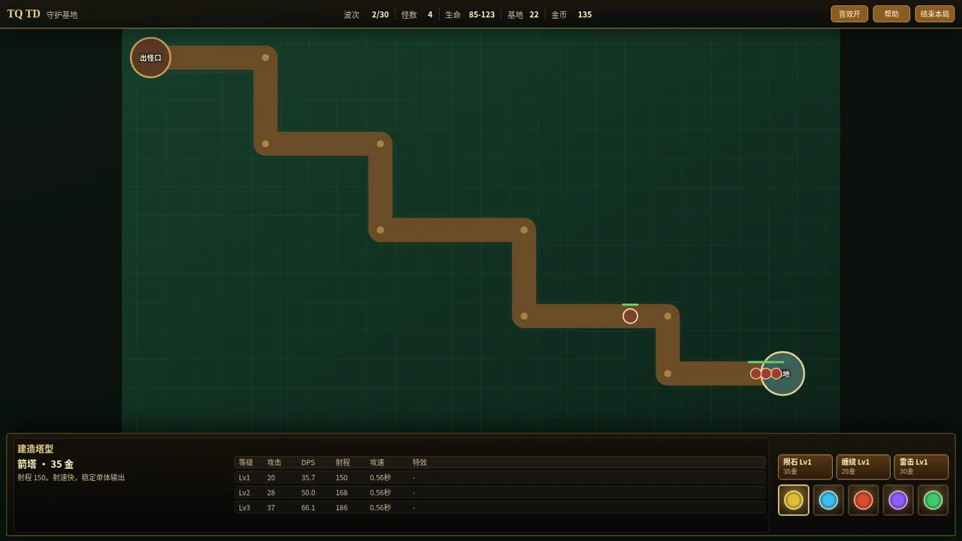Cast the 雷击 Lv1 skill
The image size is (962, 541).
point(921,467)
